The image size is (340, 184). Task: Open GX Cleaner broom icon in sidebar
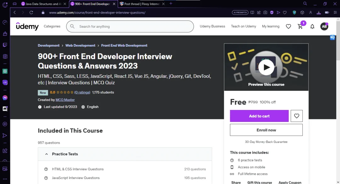[x=5, y=34]
